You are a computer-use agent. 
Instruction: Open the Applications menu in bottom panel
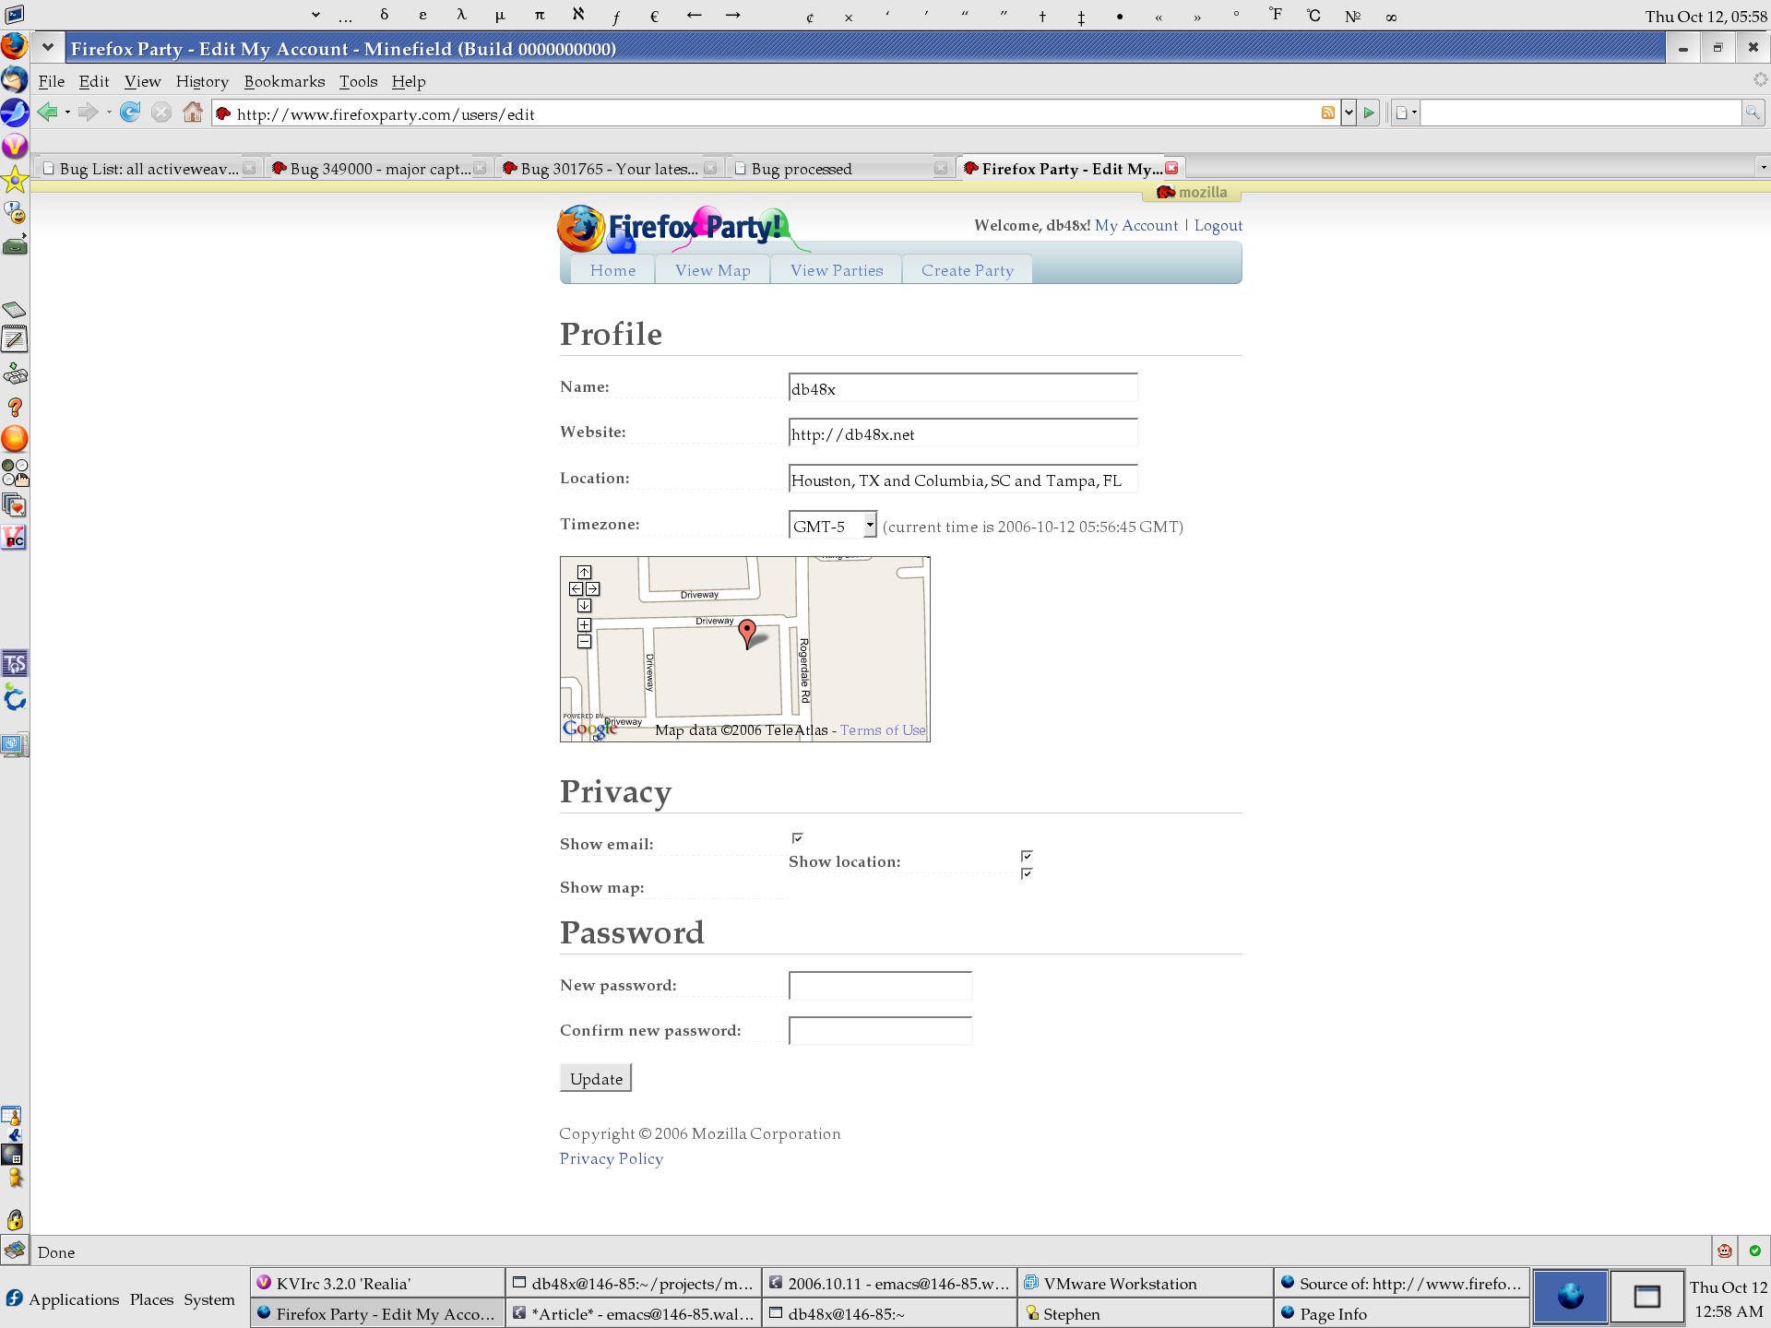click(x=63, y=1298)
